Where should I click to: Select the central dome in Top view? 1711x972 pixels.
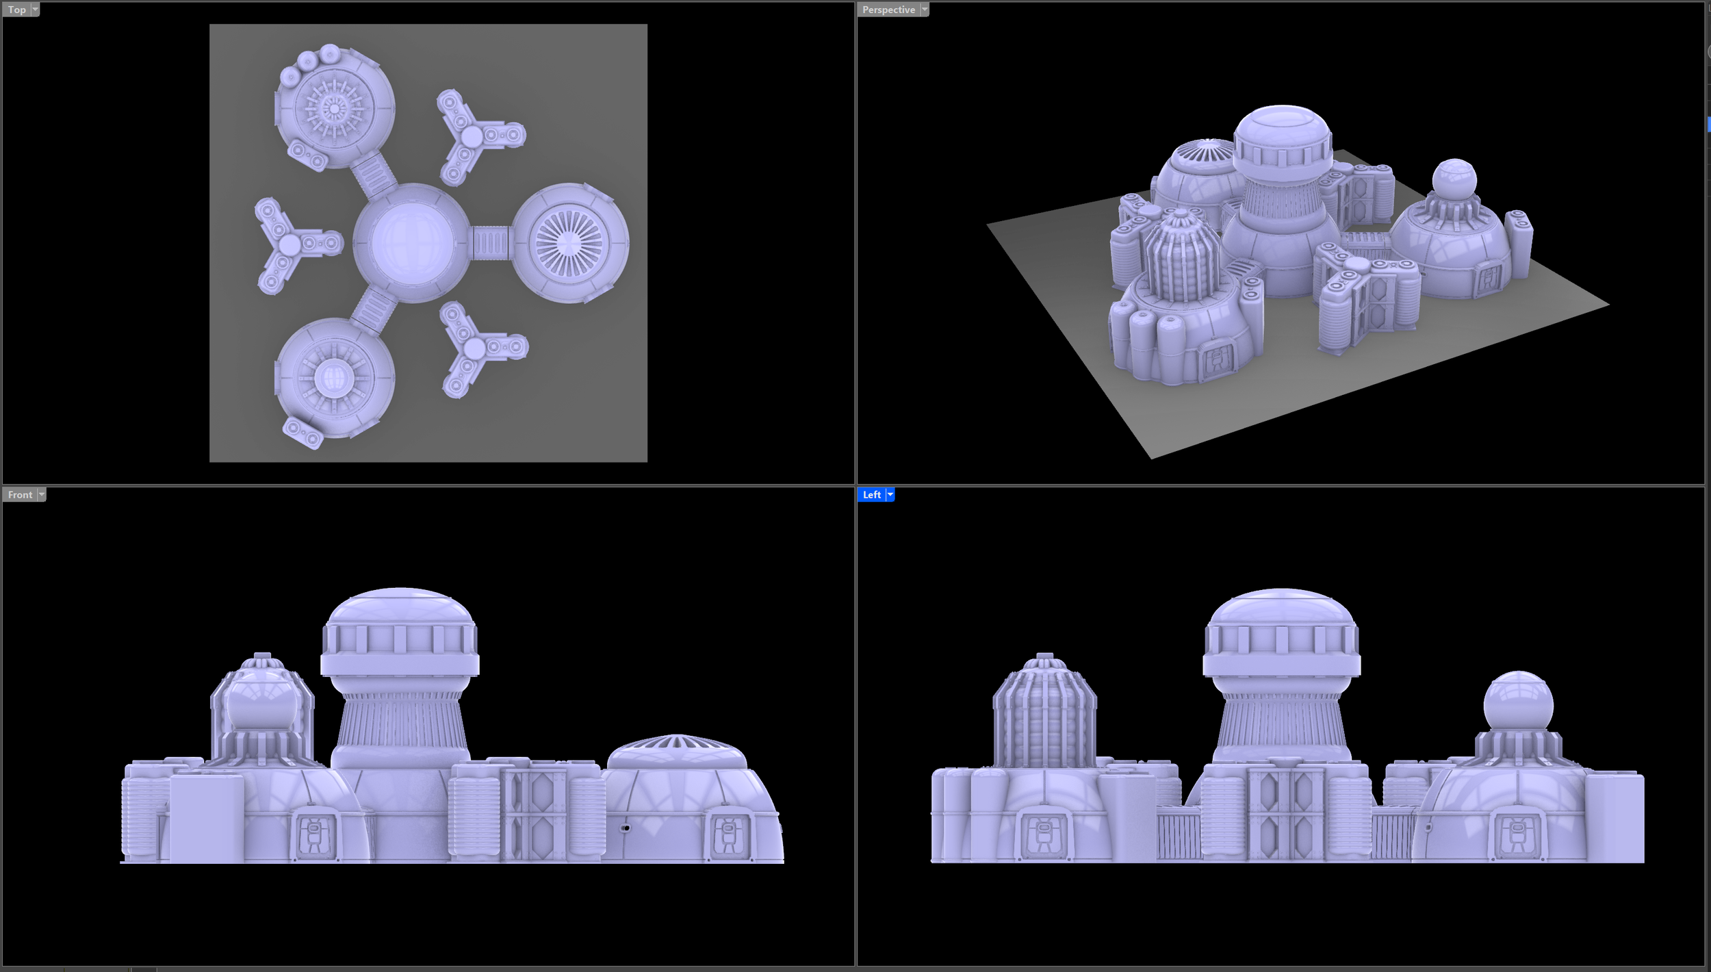tap(411, 242)
